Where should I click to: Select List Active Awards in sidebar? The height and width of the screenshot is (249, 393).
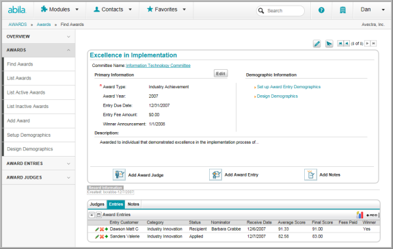26,92
